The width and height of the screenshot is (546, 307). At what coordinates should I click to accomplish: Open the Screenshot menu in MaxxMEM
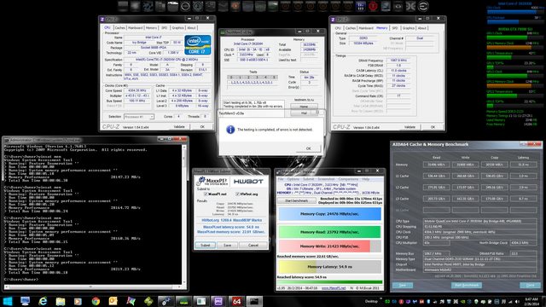[326, 179]
